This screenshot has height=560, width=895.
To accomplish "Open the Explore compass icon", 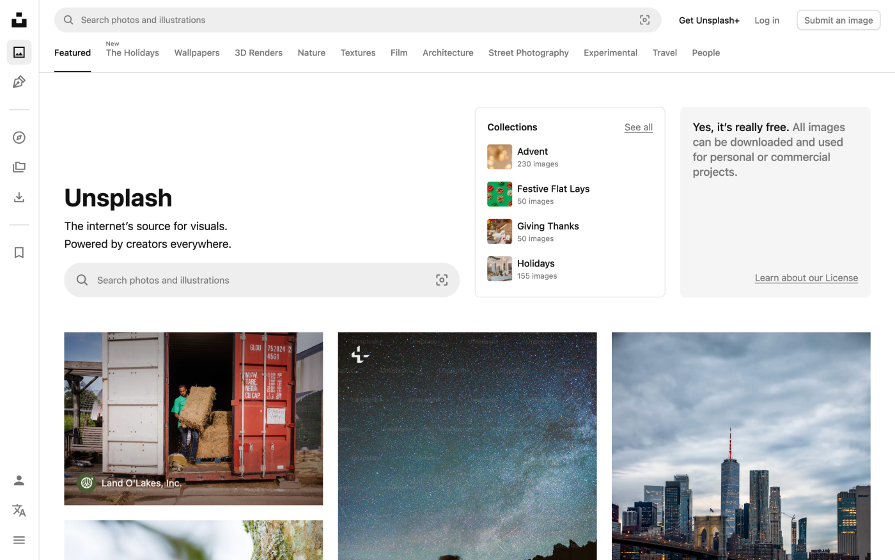I will click(x=19, y=137).
